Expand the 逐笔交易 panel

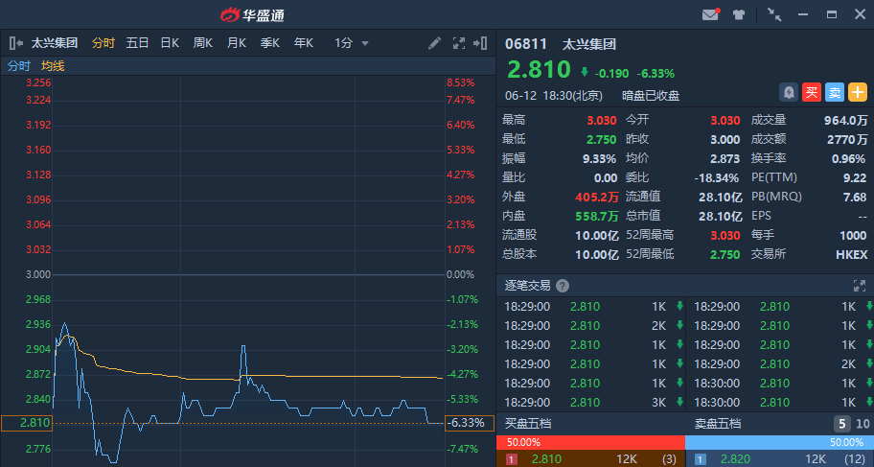point(860,286)
